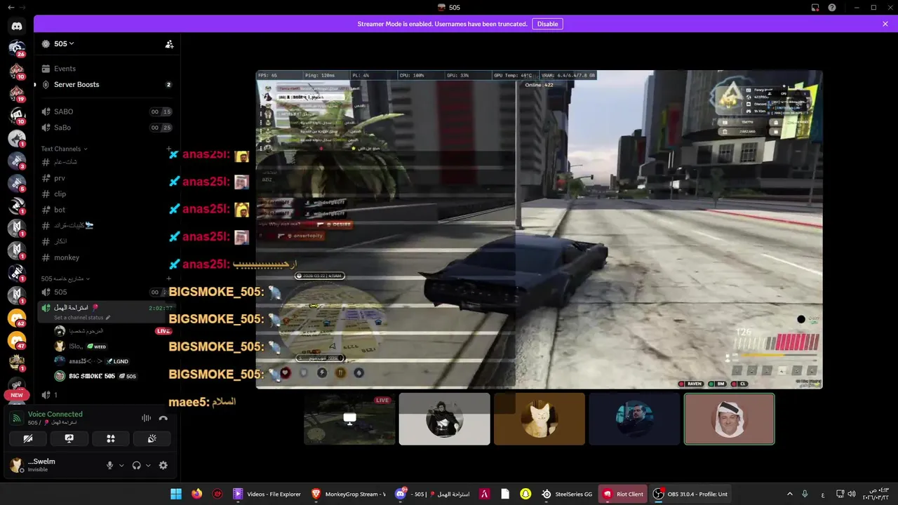
Task: Toggle noise suppression waveform icon
Action: coord(146,418)
